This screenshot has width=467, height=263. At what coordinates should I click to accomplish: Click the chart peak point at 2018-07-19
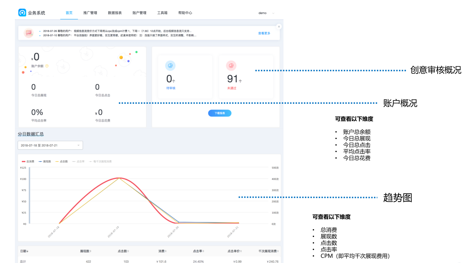(x=119, y=178)
